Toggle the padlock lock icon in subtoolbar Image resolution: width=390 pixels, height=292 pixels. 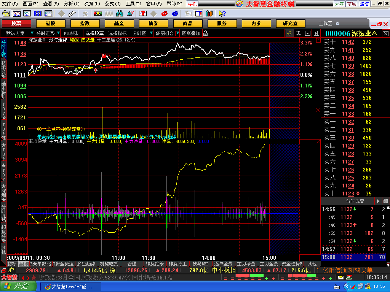pos(205,33)
